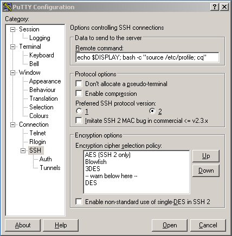Select SSH protocol version 2 radio
The width and height of the screenshot is (232, 236).
pos(152,111)
